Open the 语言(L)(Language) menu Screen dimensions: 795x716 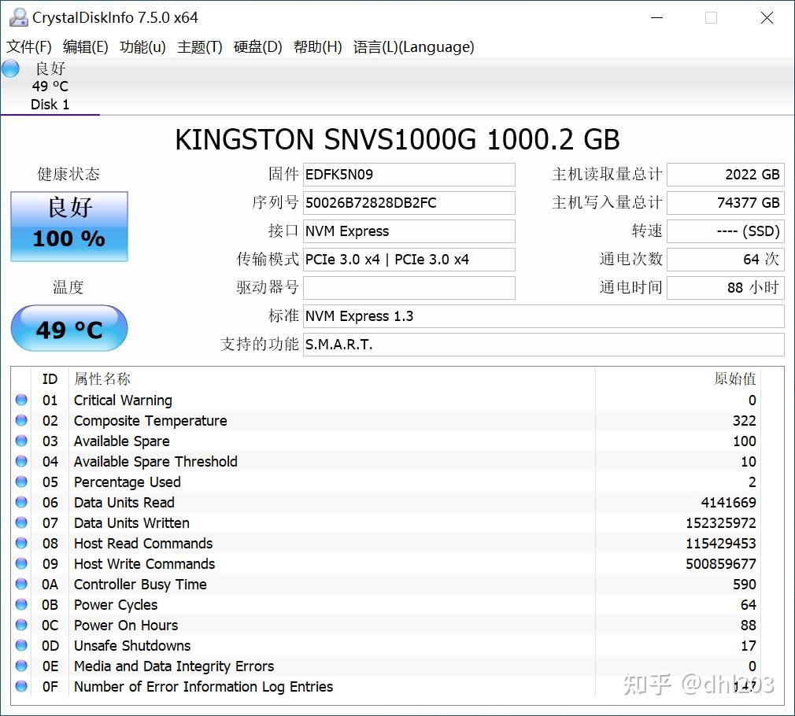tap(414, 46)
